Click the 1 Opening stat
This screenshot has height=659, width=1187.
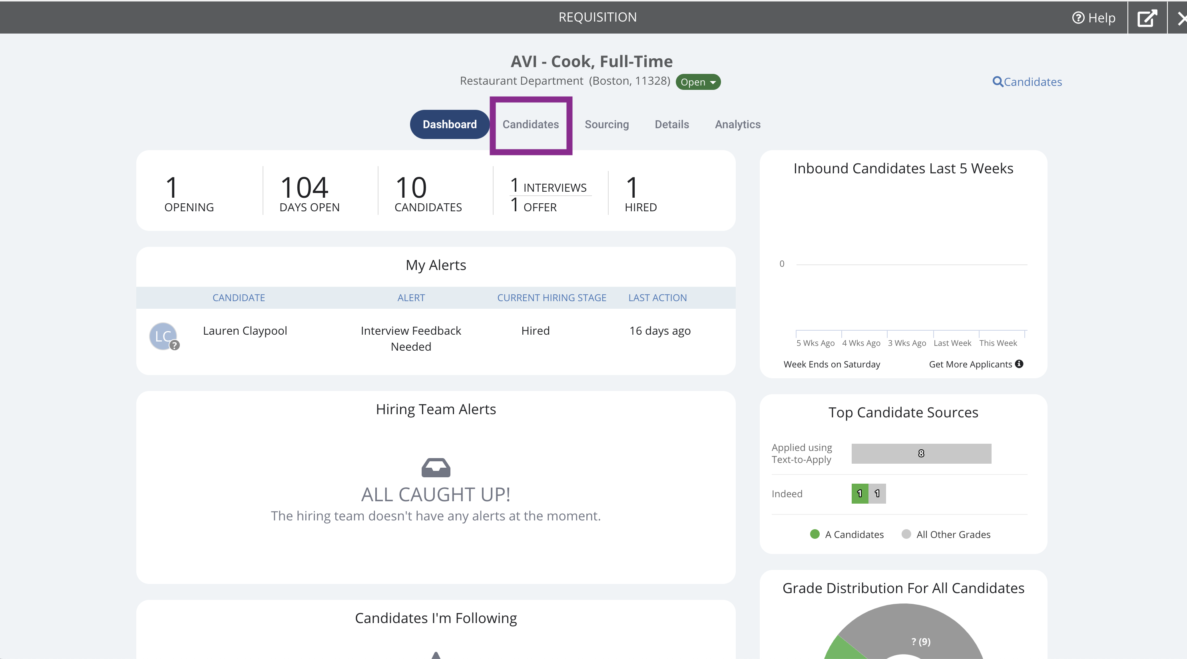(x=189, y=194)
